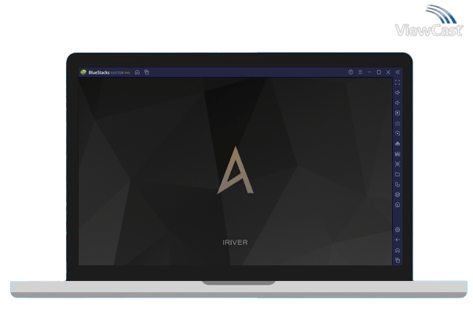Increase volume with sidebar speaker icon
The image size is (473, 325).
click(x=398, y=93)
